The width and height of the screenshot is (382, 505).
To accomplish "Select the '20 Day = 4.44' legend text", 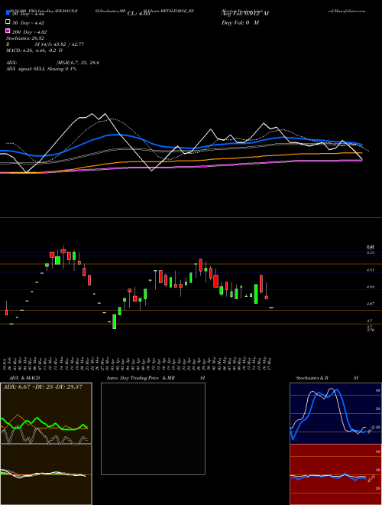I will click(28, 15).
